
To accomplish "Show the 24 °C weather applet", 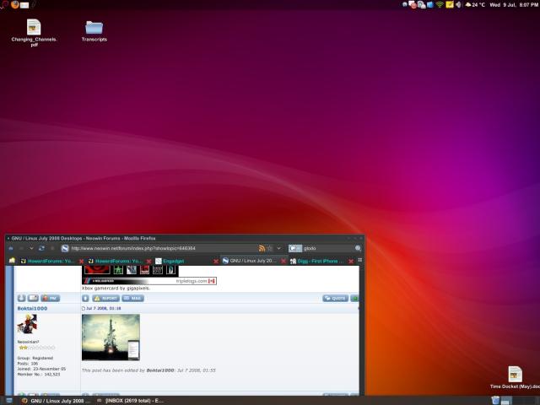I will (x=475, y=4).
